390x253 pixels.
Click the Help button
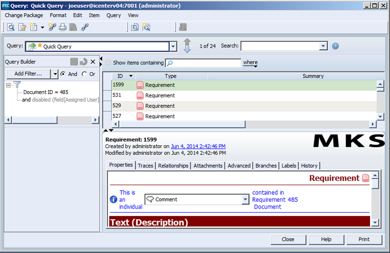(326, 239)
